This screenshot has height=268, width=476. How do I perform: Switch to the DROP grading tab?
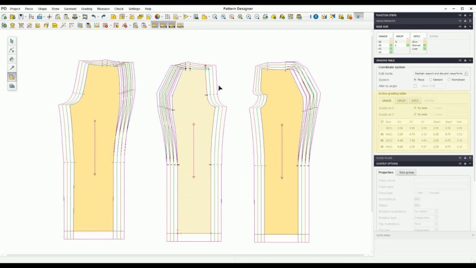tap(401, 100)
